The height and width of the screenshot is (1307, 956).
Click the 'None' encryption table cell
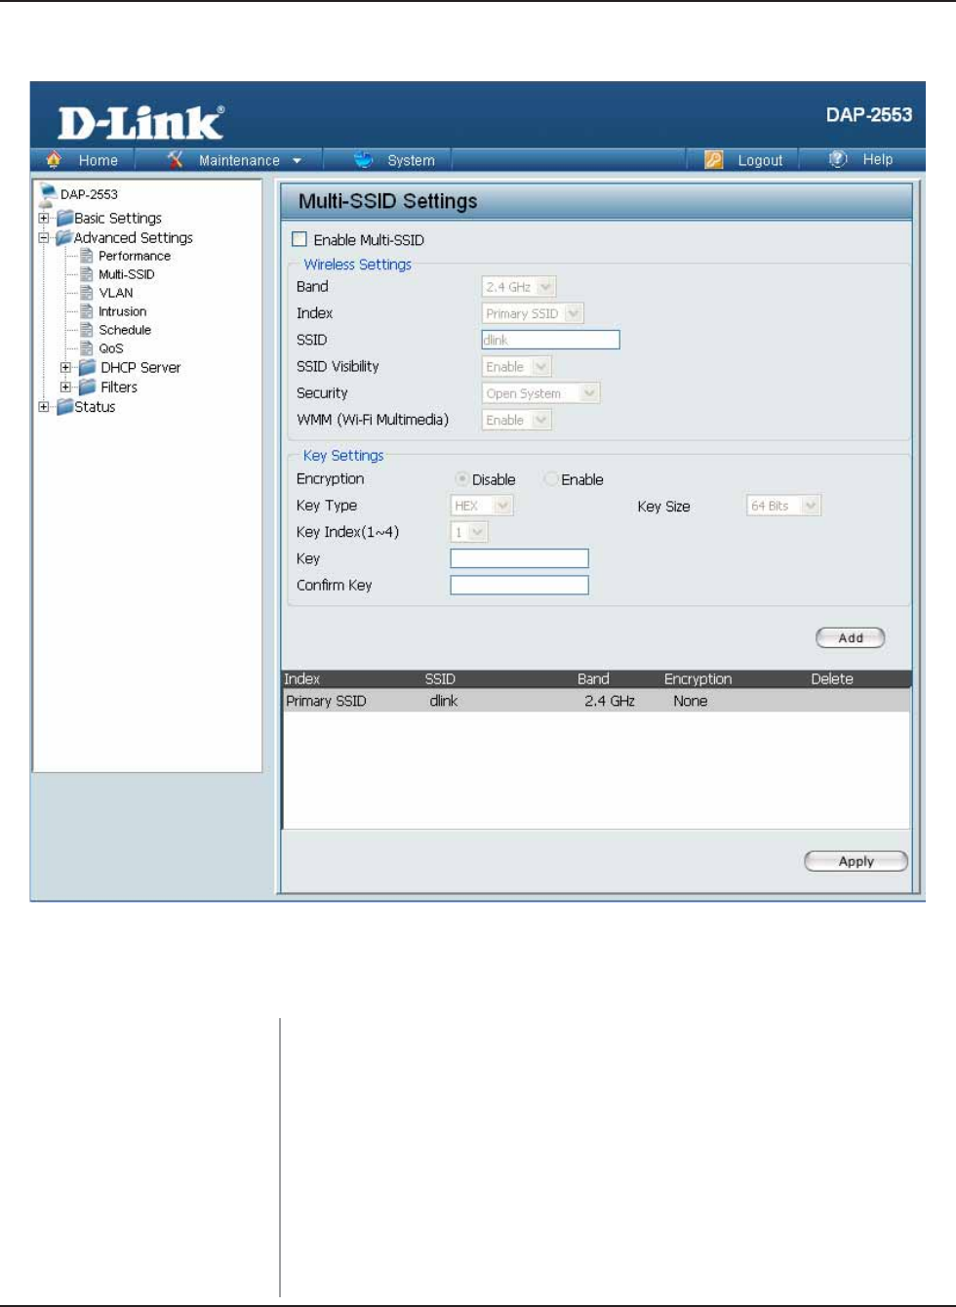point(691,701)
